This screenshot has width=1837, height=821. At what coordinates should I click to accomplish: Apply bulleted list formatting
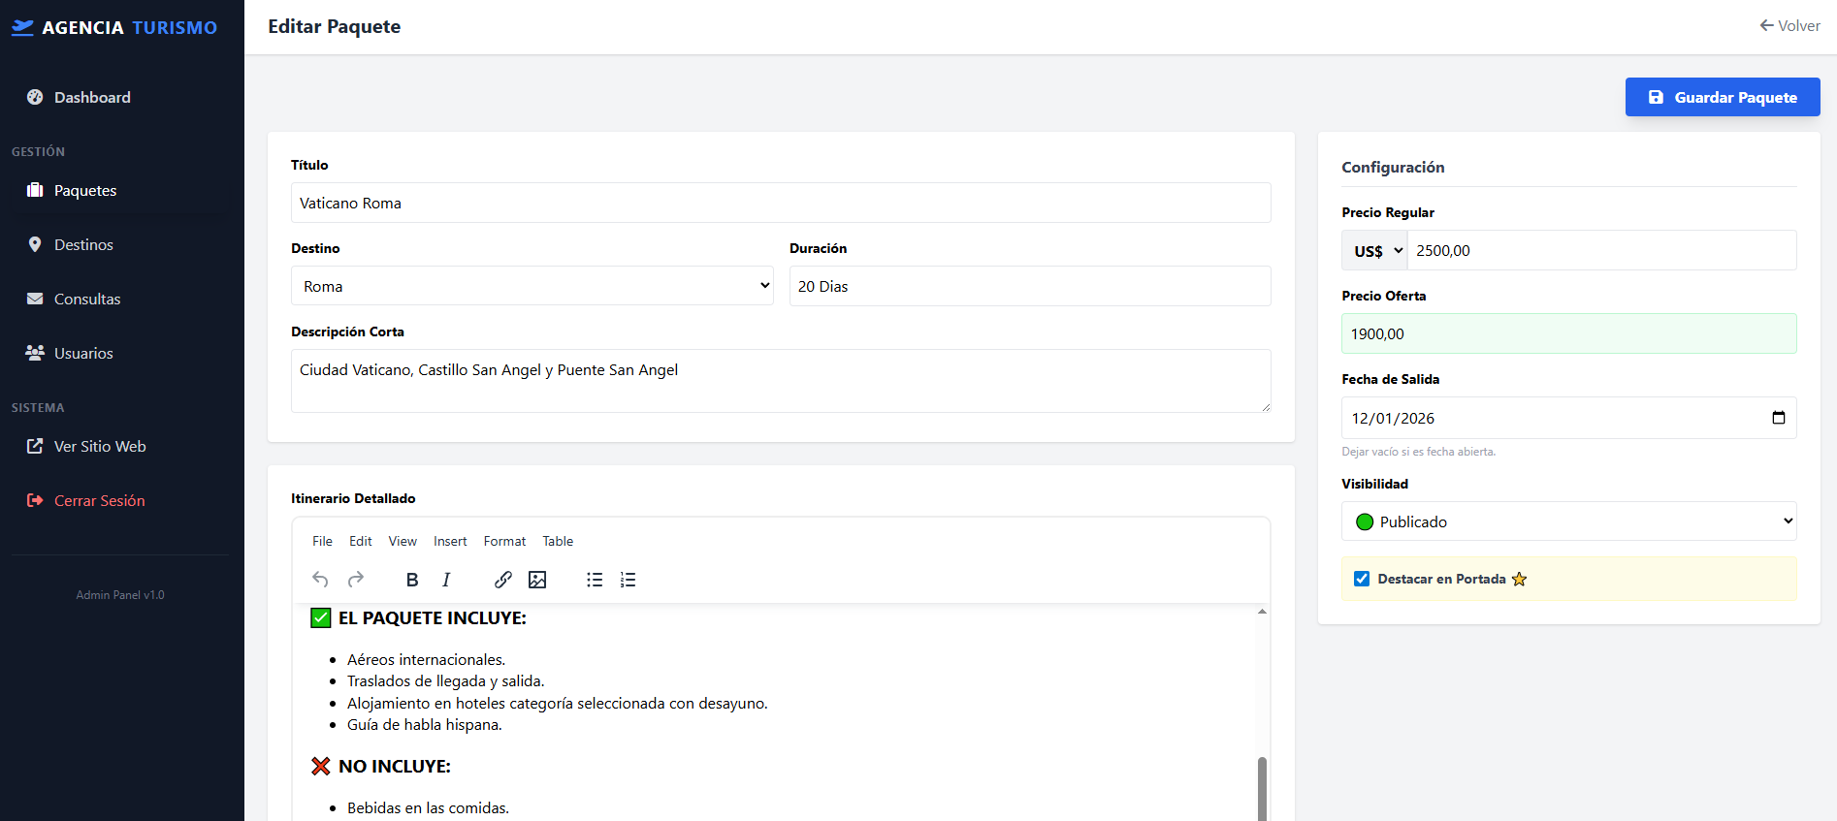click(595, 580)
